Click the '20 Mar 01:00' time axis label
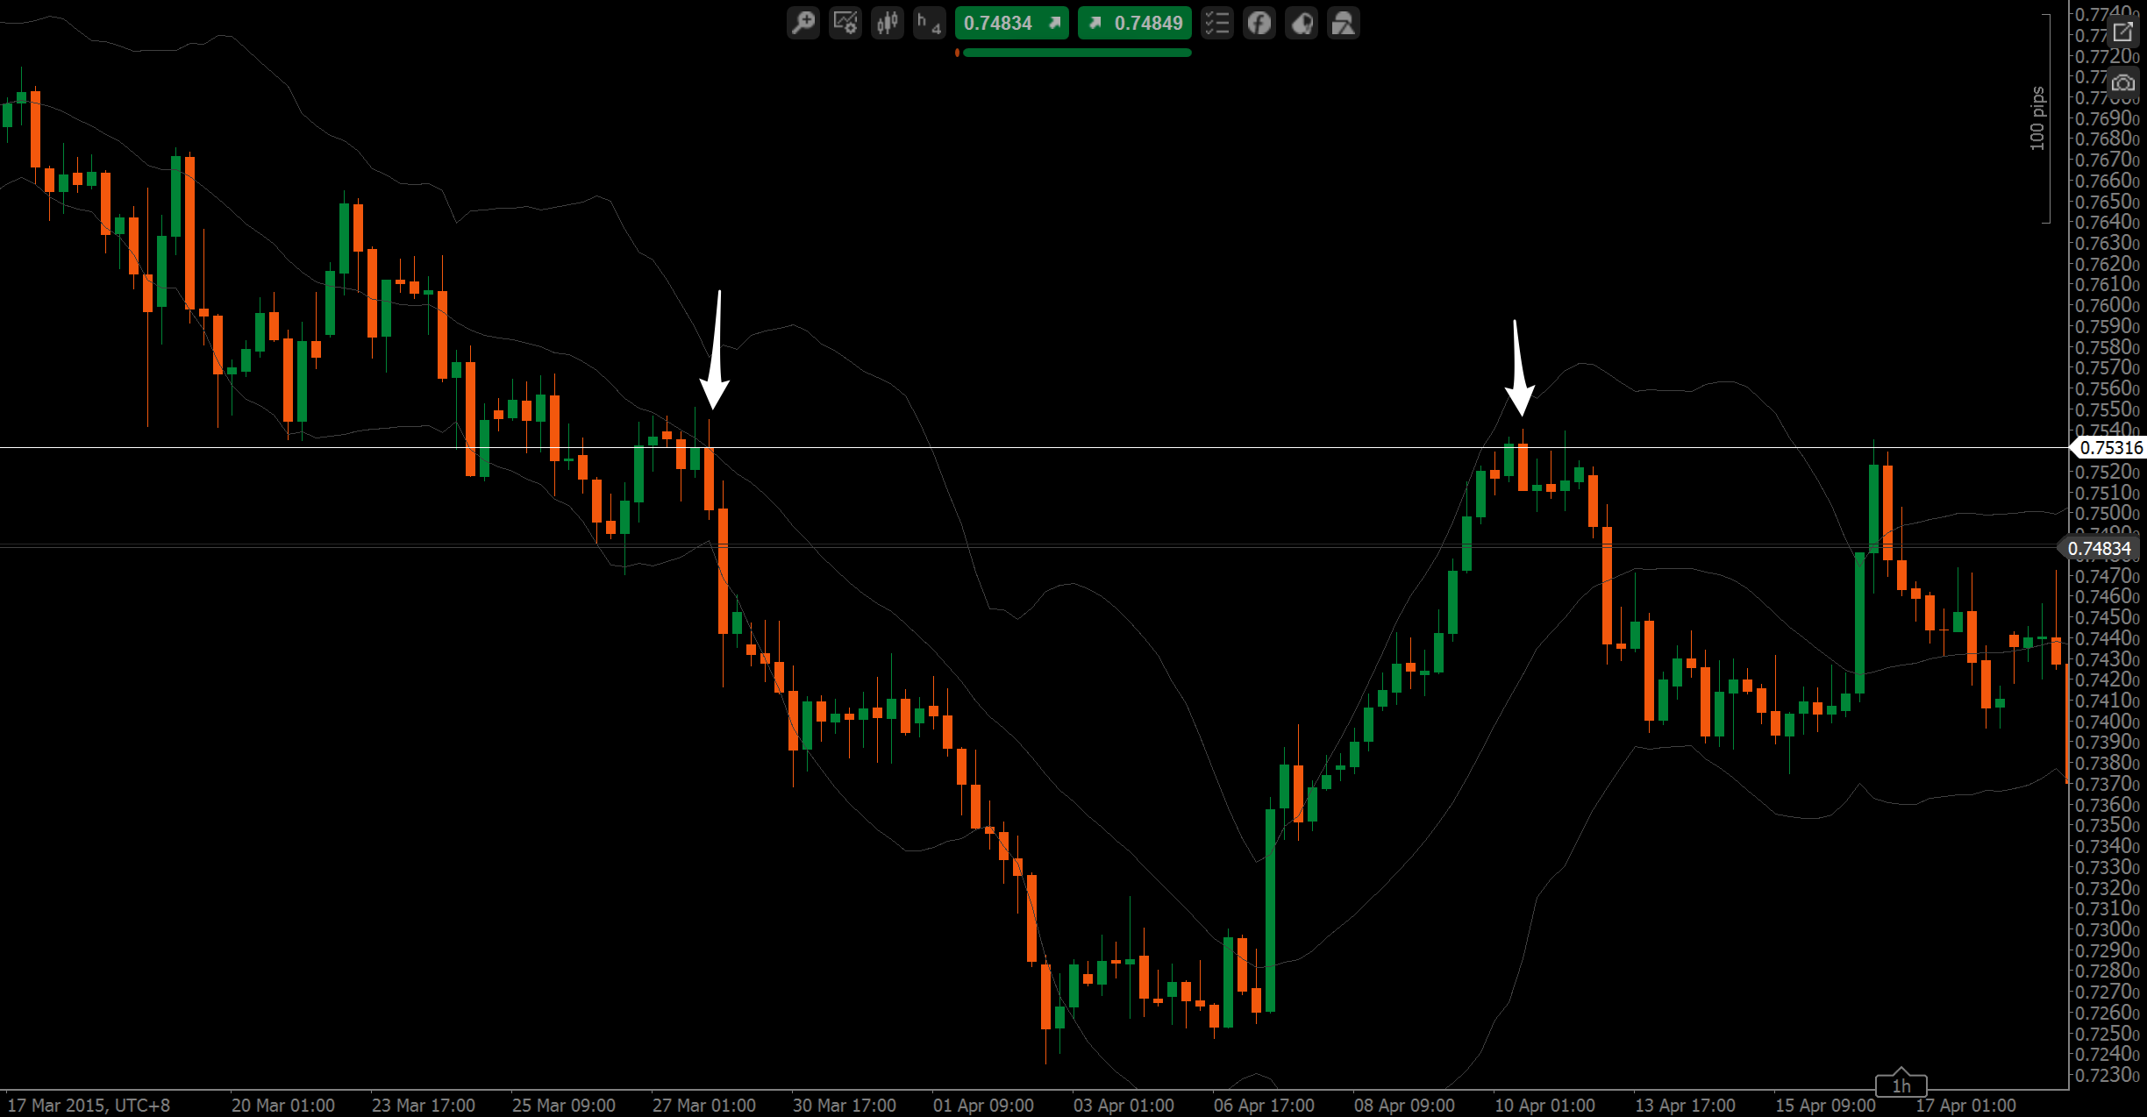 pos(283,1106)
